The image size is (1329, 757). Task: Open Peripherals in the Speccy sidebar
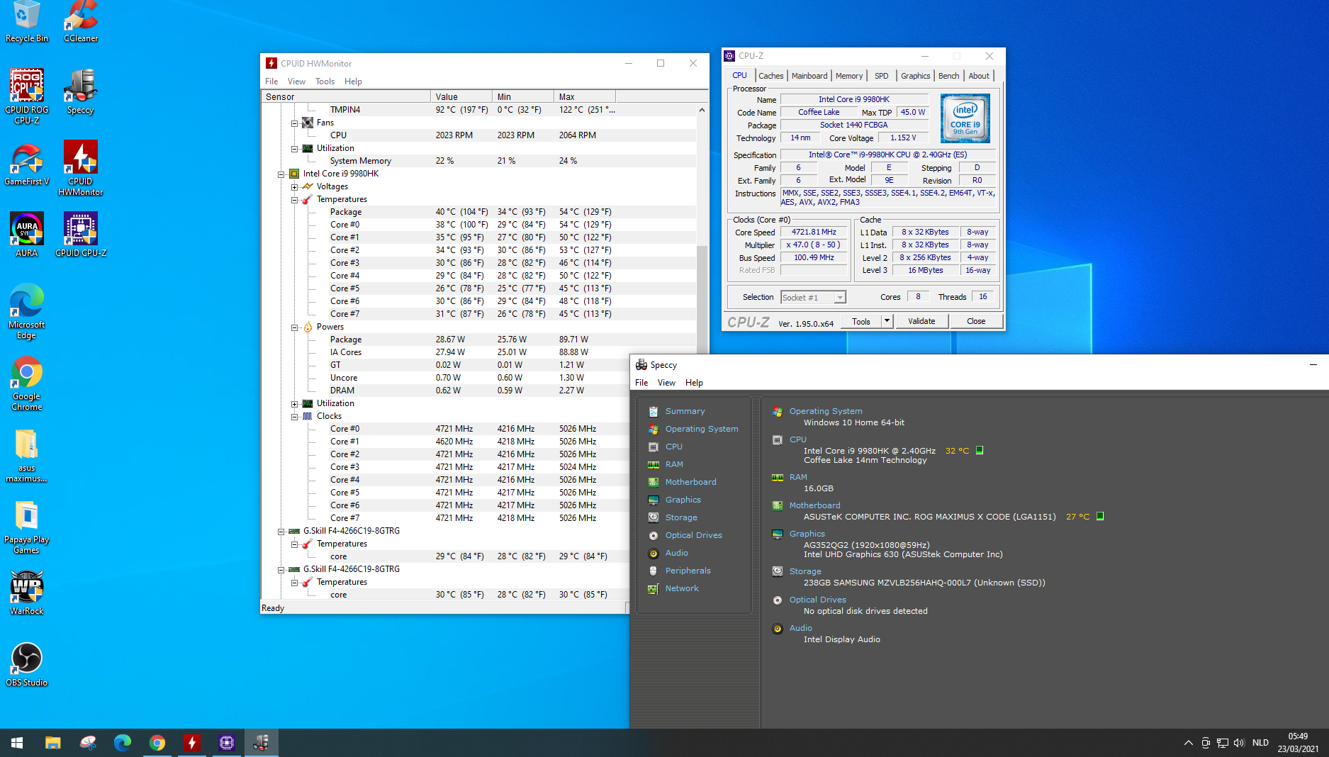tap(688, 571)
